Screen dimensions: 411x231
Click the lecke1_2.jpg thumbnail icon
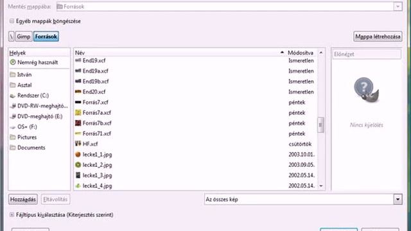tap(78, 165)
